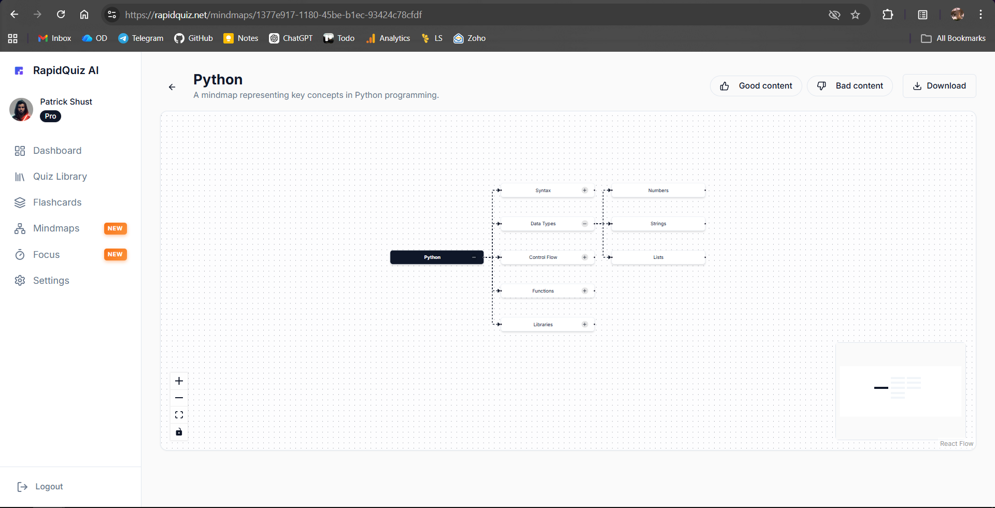Zoom out of the mindmap canvas
The image size is (995, 508).
pyautogui.click(x=179, y=398)
